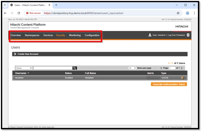Click the LOCAL type cell
This screenshot has height=132, width=202.
click(x=165, y=78)
